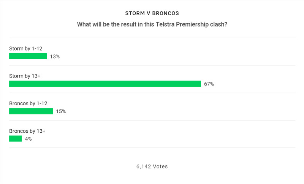304x184 pixels.
Task: Click the word BRONCOS in the heading
Action: click(x=166, y=13)
